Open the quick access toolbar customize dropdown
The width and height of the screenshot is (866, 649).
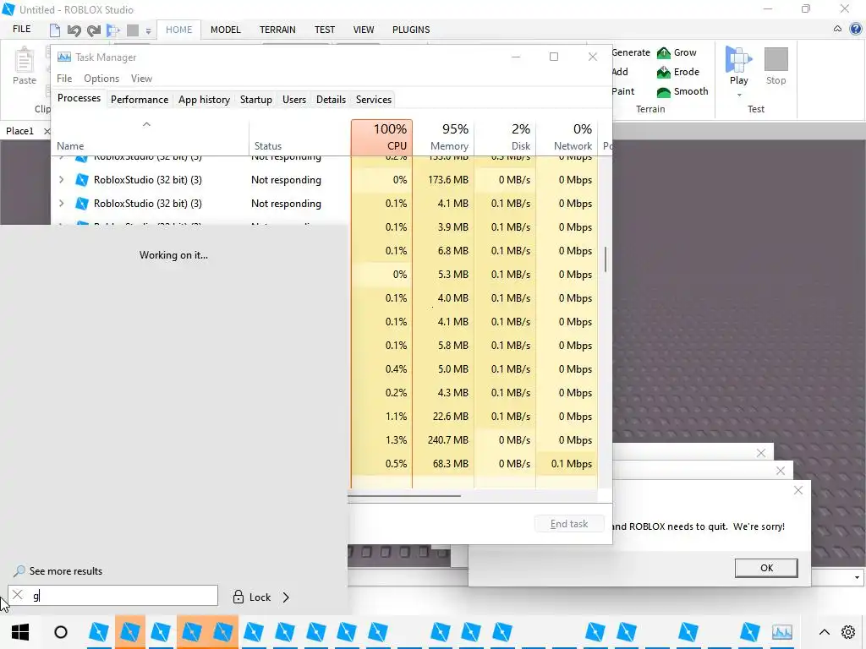click(148, 31)
